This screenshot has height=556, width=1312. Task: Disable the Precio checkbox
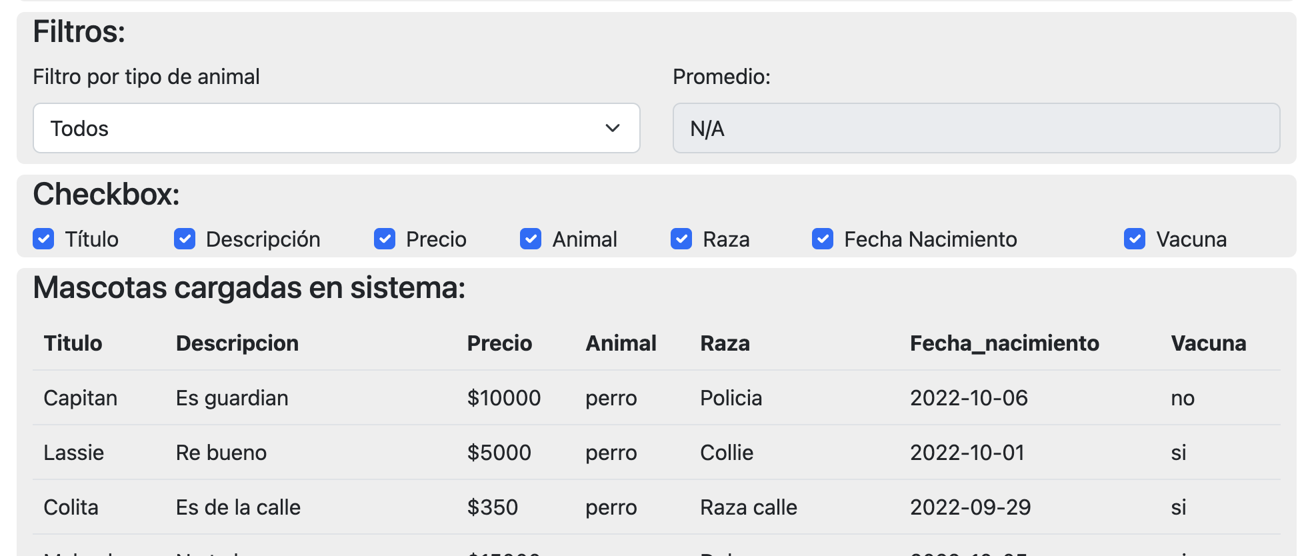(x=385, y=239)
